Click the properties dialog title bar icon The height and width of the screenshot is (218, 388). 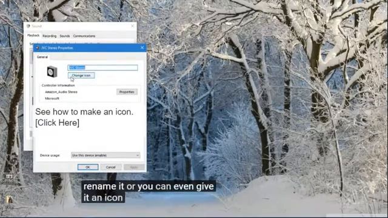point(38,48)
